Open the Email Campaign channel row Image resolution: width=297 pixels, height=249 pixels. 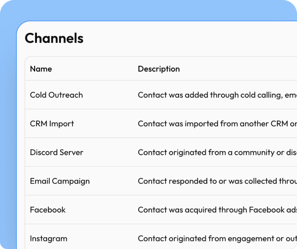click(x=161, y=181)
